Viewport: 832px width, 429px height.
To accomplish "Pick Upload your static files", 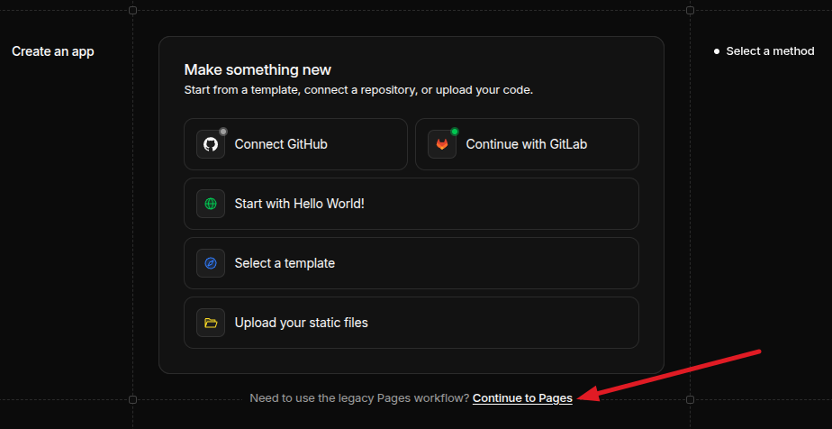I will click(x=411, y=323).
